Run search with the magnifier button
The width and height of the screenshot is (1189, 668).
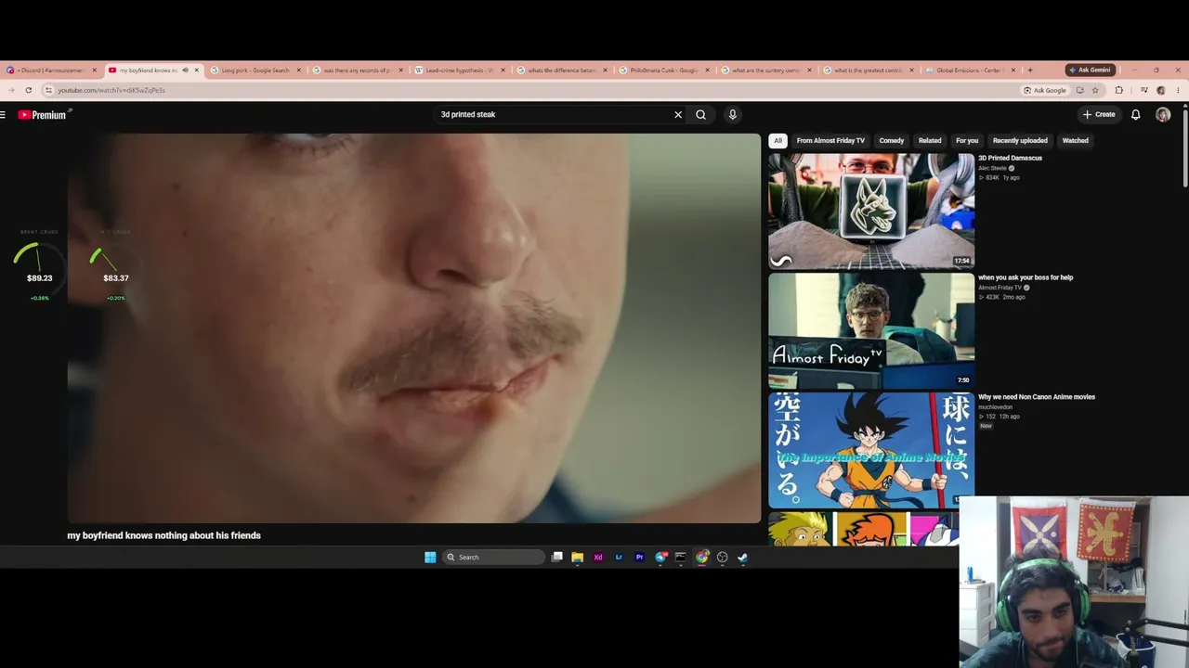pyautogui.click(x=700, y=115)
